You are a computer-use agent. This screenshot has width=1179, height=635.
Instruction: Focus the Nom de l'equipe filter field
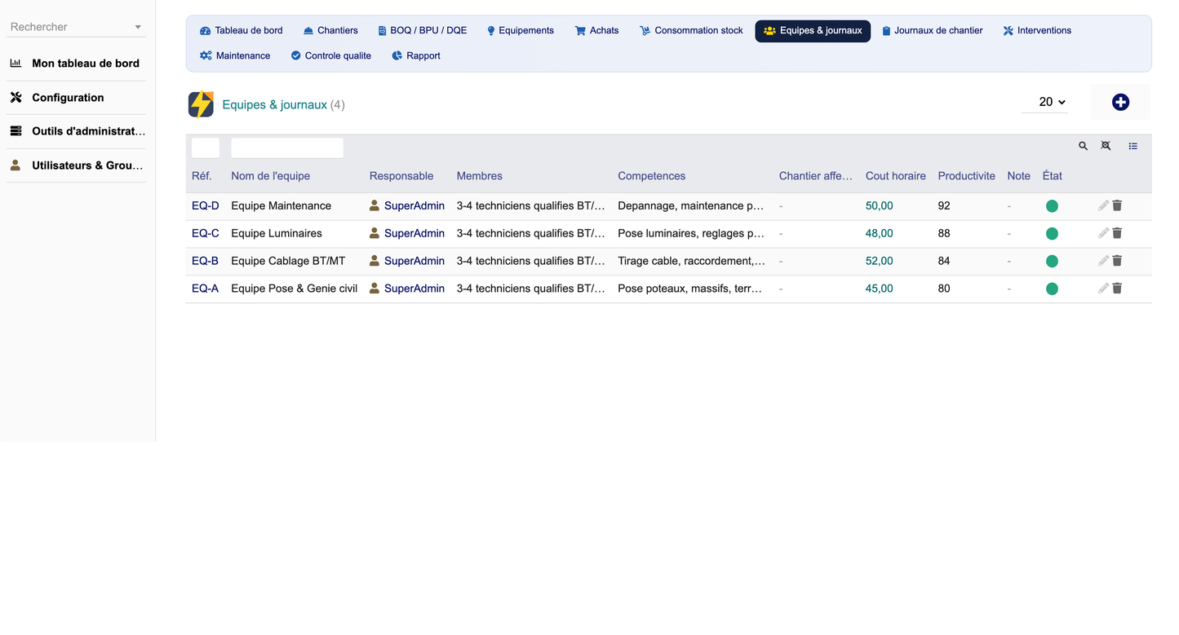[287, 148]
